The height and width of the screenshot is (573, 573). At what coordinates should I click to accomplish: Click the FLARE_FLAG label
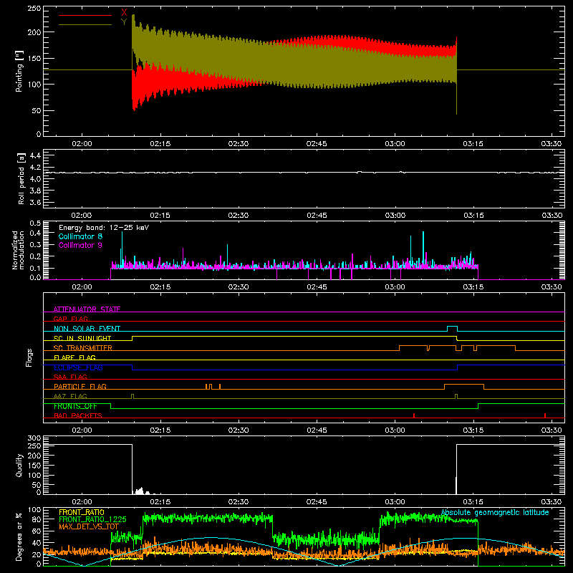[x=74, y=357]
